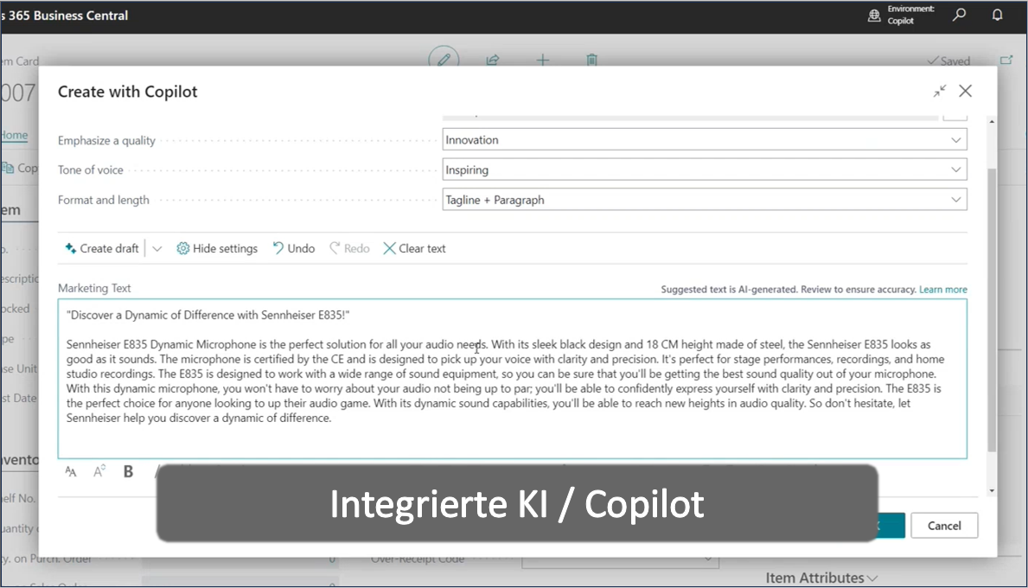Screen dimensions: 1028x588
Task: Click the 365 Business Central title
Action: pyautogui.click(x=65, y=15)
